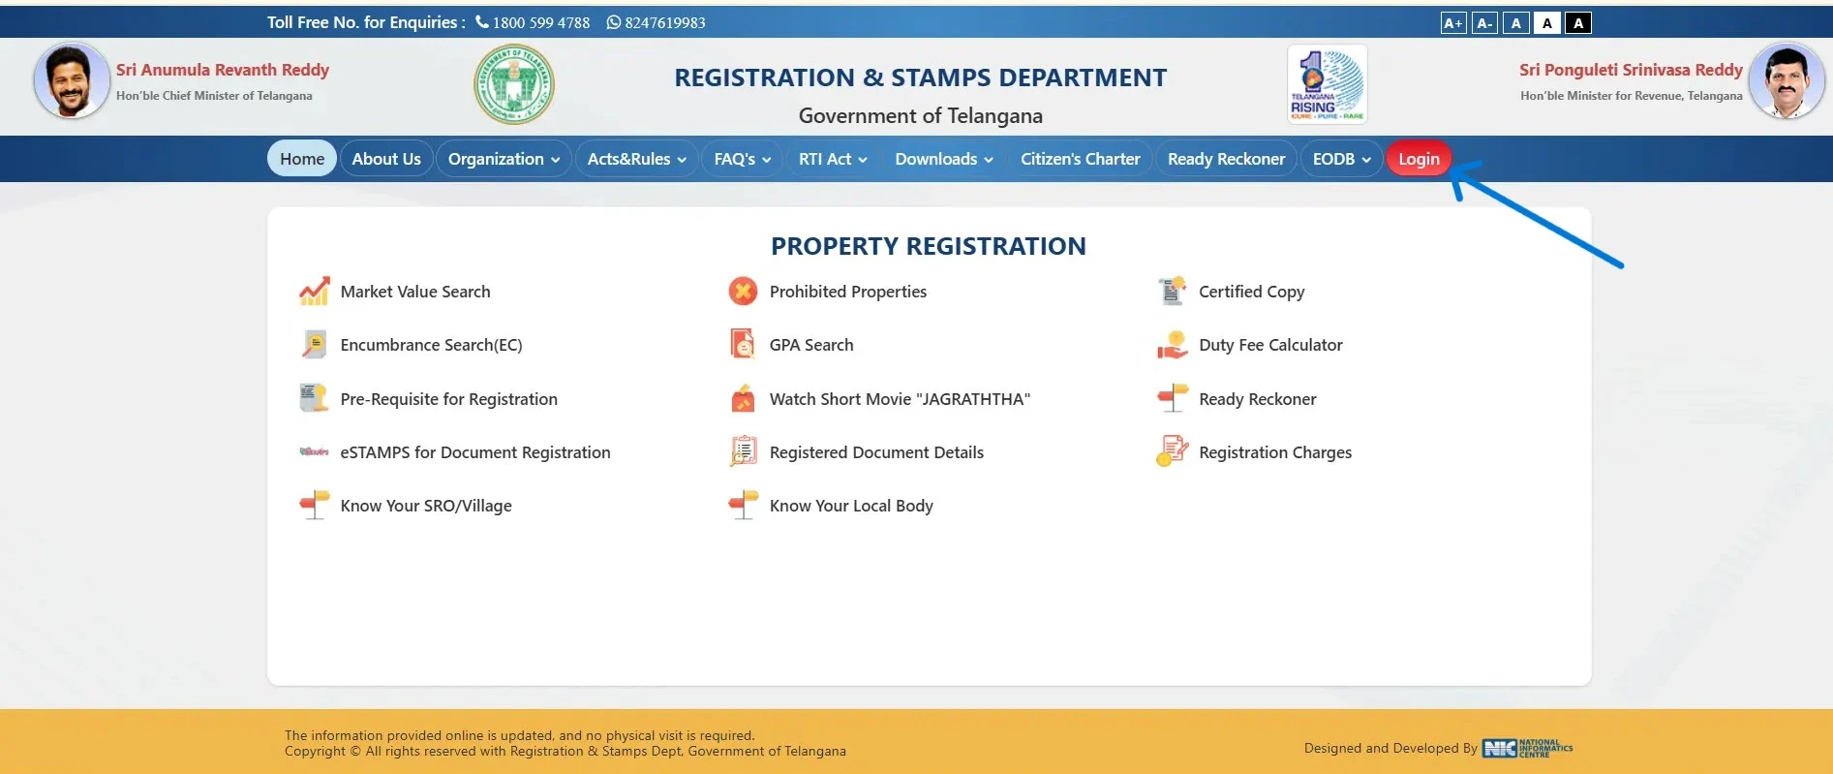
Task: Click the Minister Srinivasa Reddy photo
Action: [x=1787, y=81]
